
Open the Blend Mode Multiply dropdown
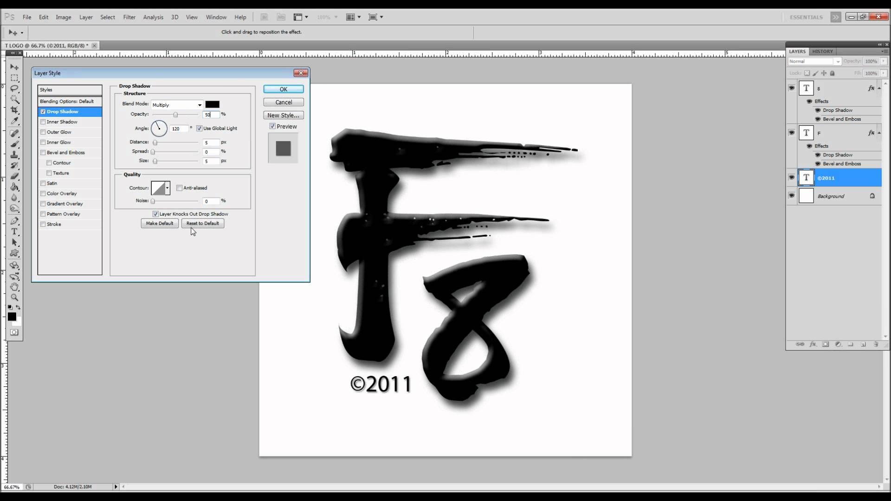[x=177, y=105]
